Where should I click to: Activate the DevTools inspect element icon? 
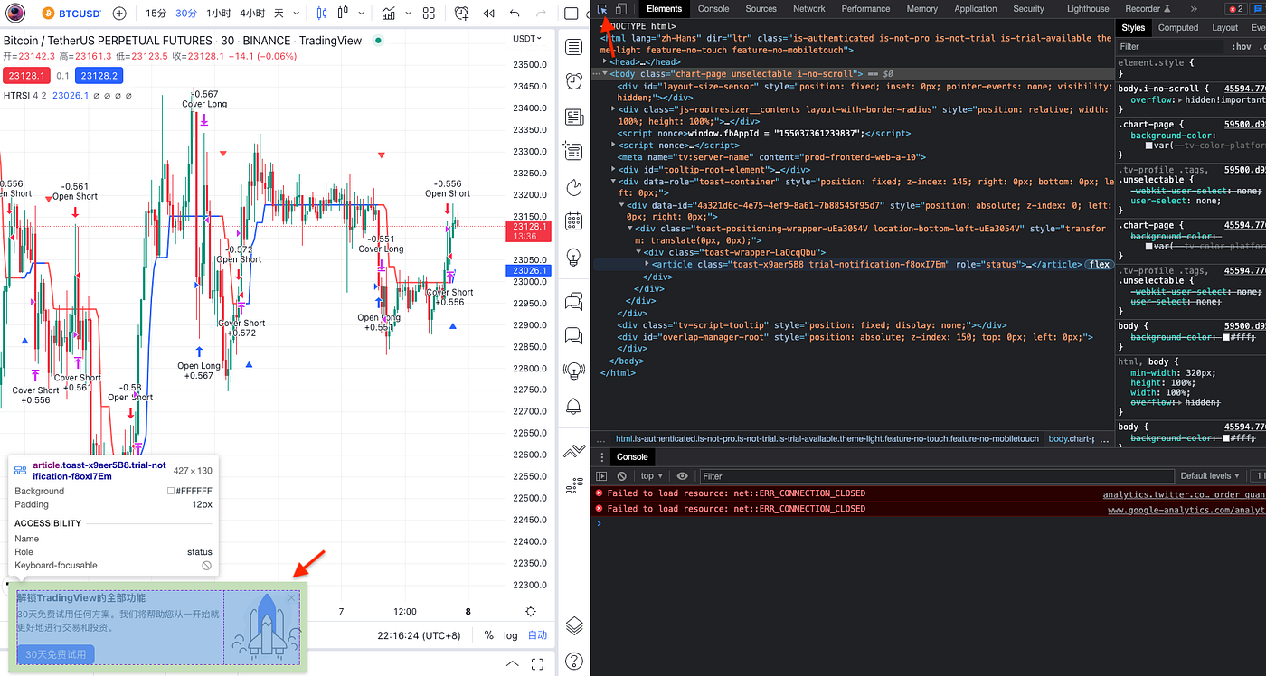(x=602, y=8)
